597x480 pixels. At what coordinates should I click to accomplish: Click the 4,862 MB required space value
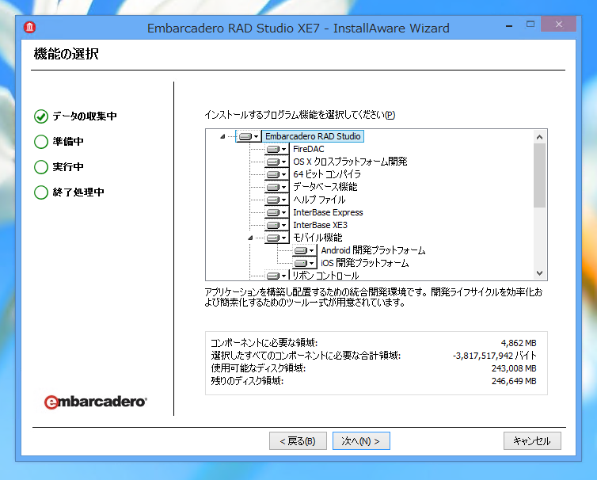pos(519,343)
